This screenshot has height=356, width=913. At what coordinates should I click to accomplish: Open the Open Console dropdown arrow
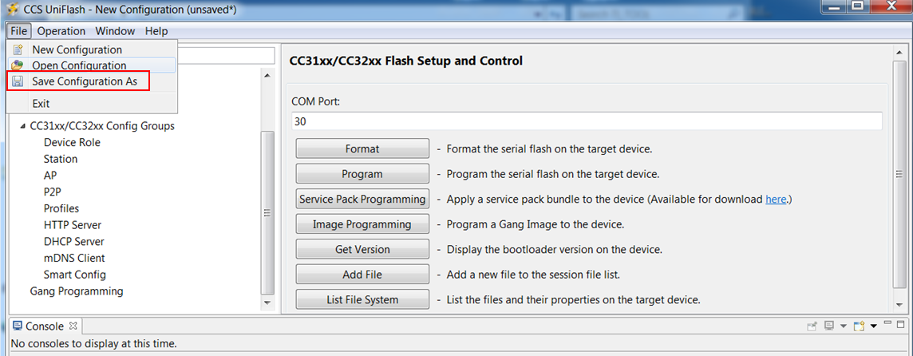click(x=872, y=326)
